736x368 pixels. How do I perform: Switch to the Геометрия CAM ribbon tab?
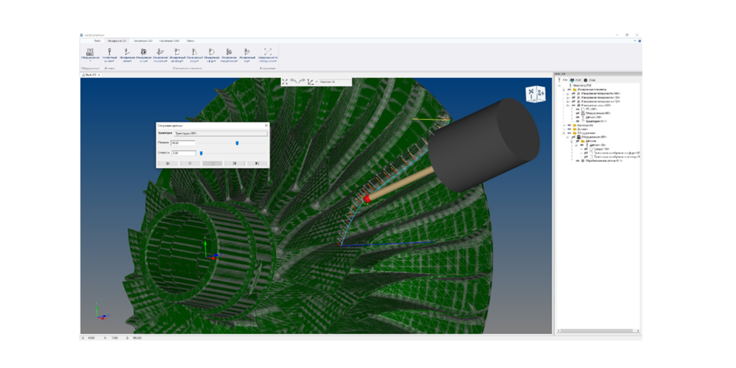pyautogui.click(x=169, y=40)
